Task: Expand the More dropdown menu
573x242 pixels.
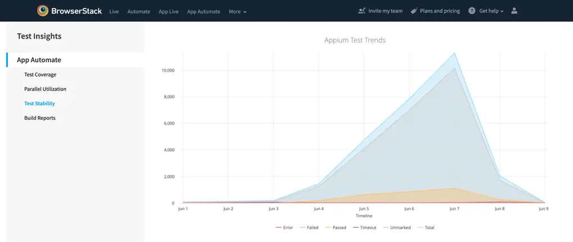Action: [238, 11]
